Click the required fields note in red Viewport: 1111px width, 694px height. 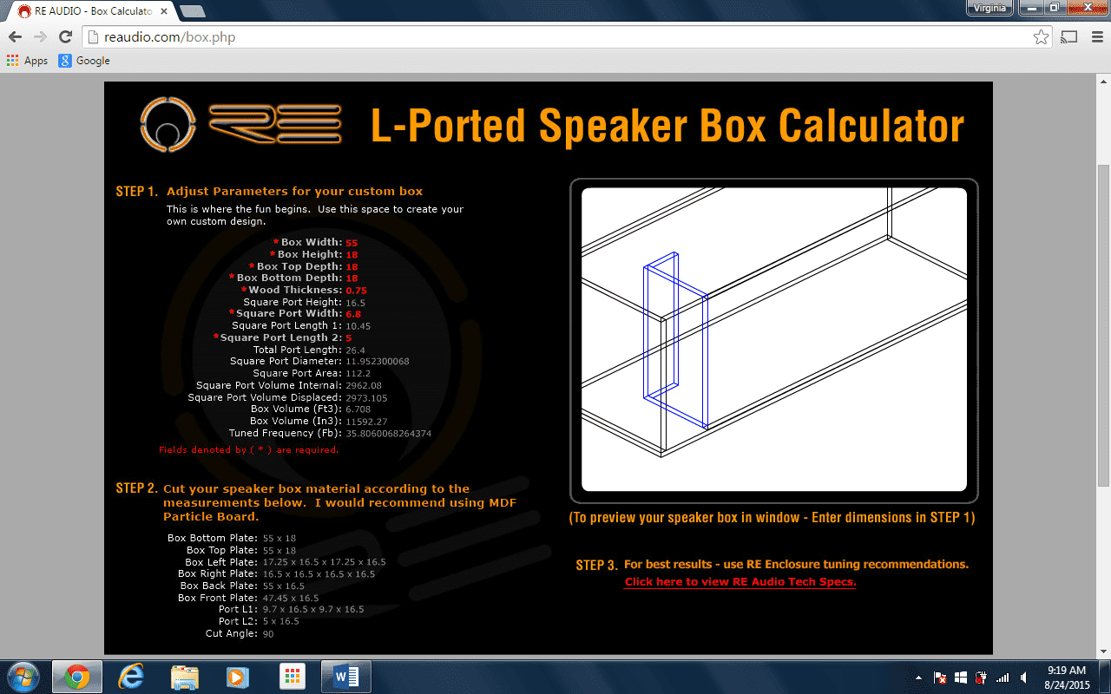pyautogui.click(x=249, y=450)
